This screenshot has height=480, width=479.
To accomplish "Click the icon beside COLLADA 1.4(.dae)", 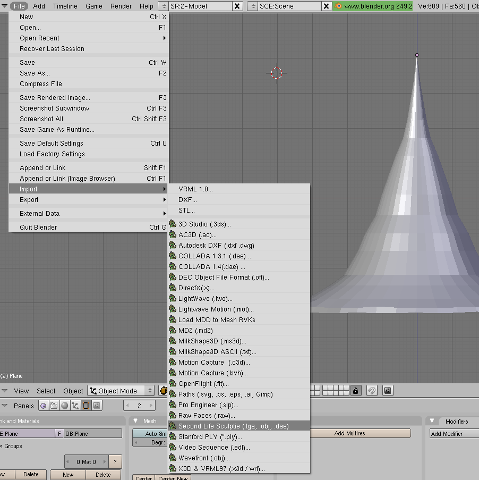I will (173, 266).
